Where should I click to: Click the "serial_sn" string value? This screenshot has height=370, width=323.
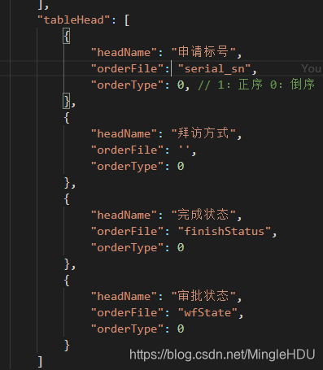[215, 69]
